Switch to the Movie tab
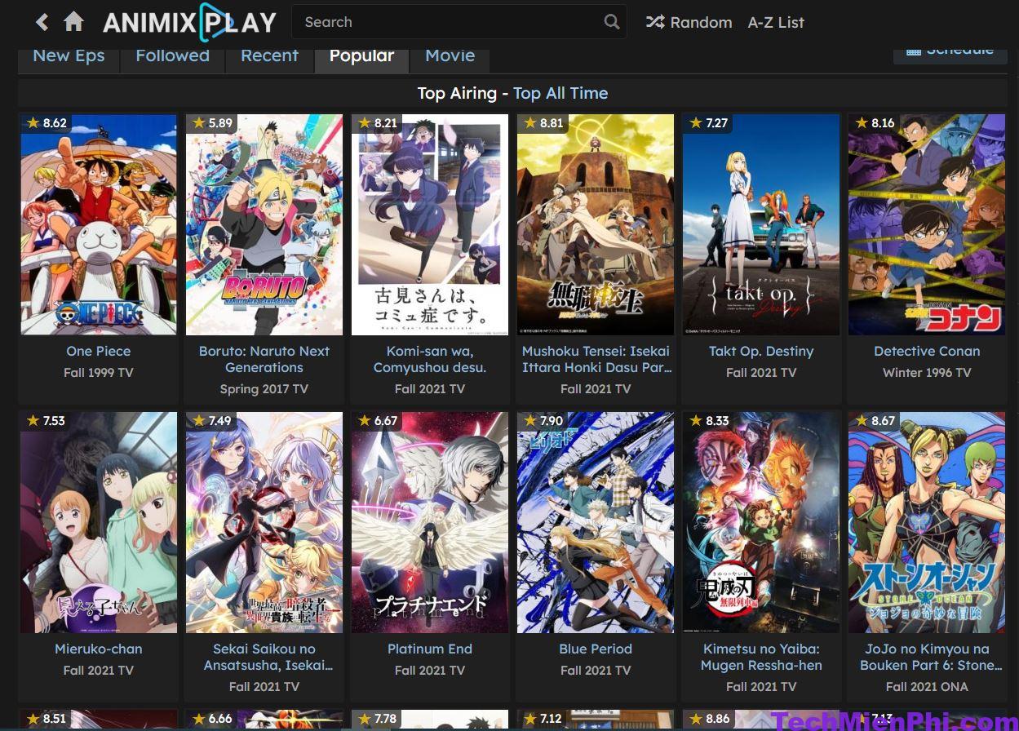This screenshot has width=1019, height=731. pos(450,55)
